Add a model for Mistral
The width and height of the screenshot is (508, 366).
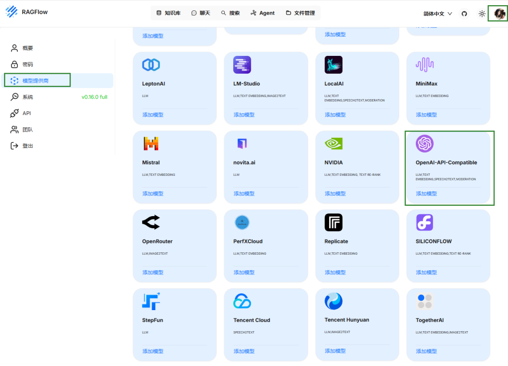point(153,194)
